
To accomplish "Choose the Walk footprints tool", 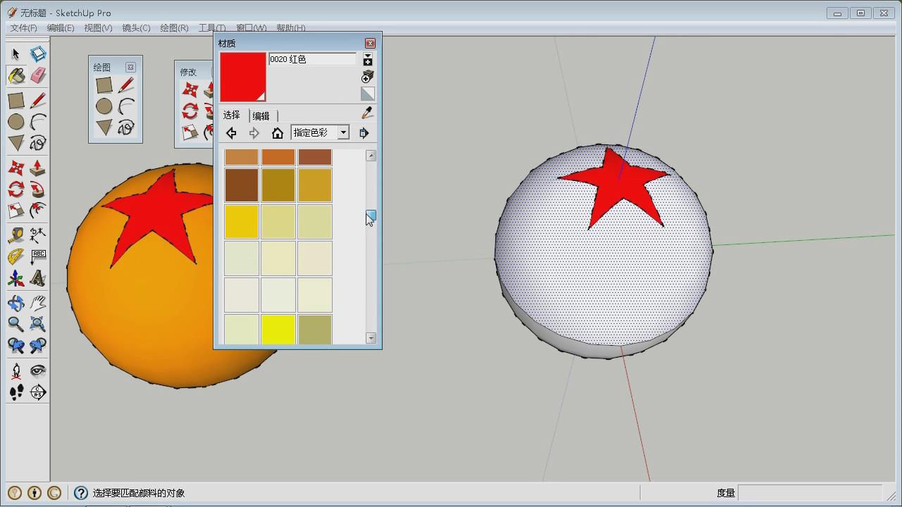I will (x=16, y=392).
